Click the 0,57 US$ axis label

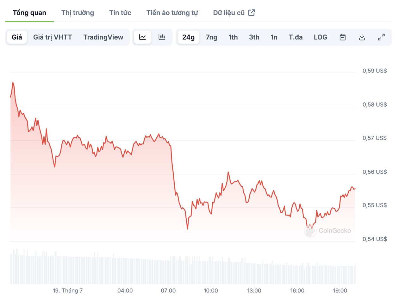pos(375,138)
